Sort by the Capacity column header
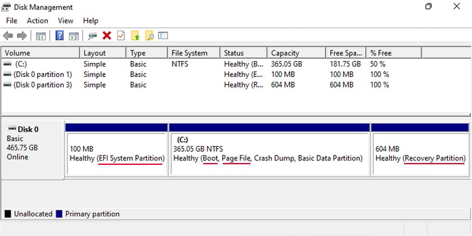Screen dimensions: 472x236 coord(296,53)
